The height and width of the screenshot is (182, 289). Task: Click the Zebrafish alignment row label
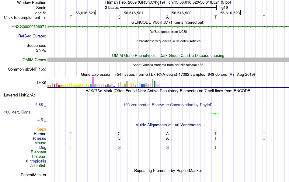38,166
